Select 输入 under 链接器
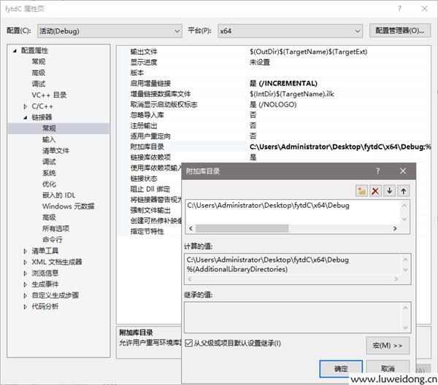Screen dimensions: 438x385 49,139
